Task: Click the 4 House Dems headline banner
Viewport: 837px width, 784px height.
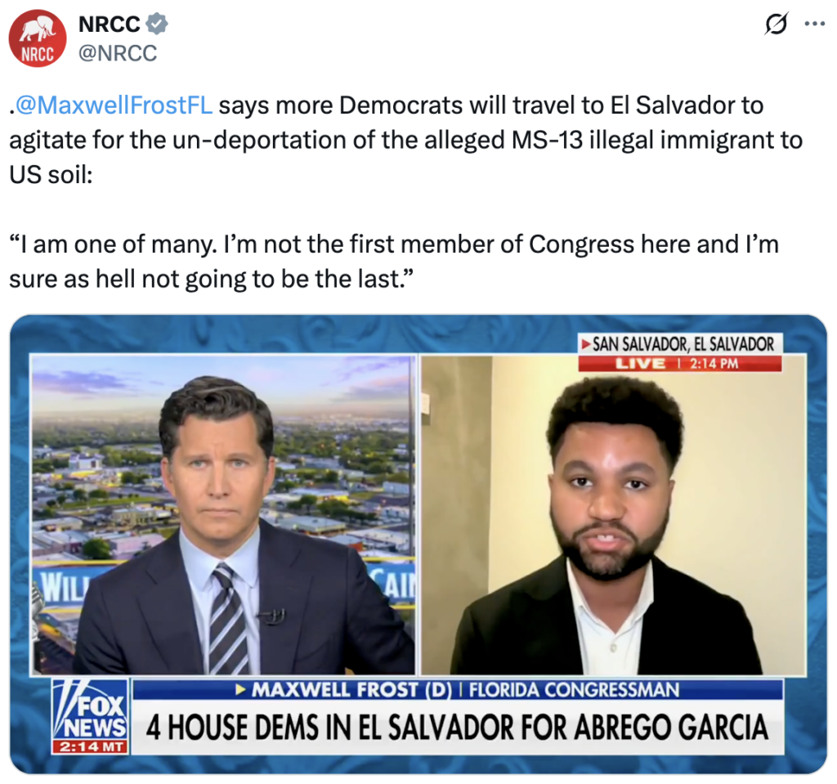Action: [x=458, y=727]
